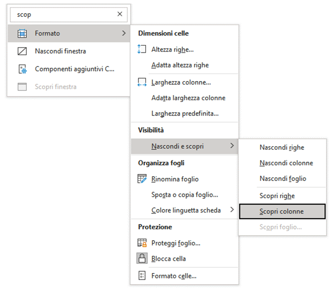Click the Componenti aggiuntivi gear icon

click(23, 69)
